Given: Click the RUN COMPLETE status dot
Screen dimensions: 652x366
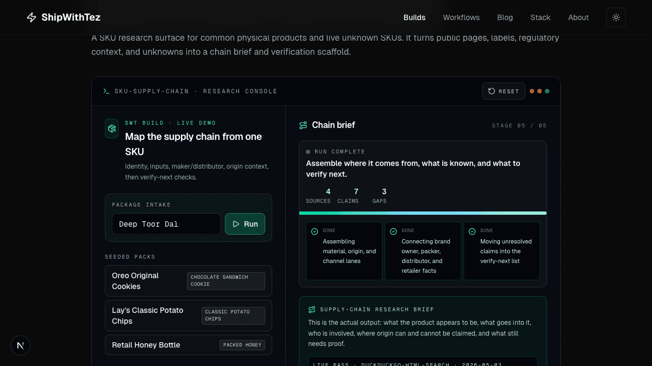Looking at the screenshot, I should coord(308,152).
